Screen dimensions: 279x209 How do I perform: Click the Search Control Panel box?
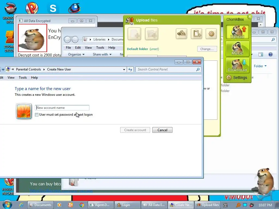tap(168, 69)
